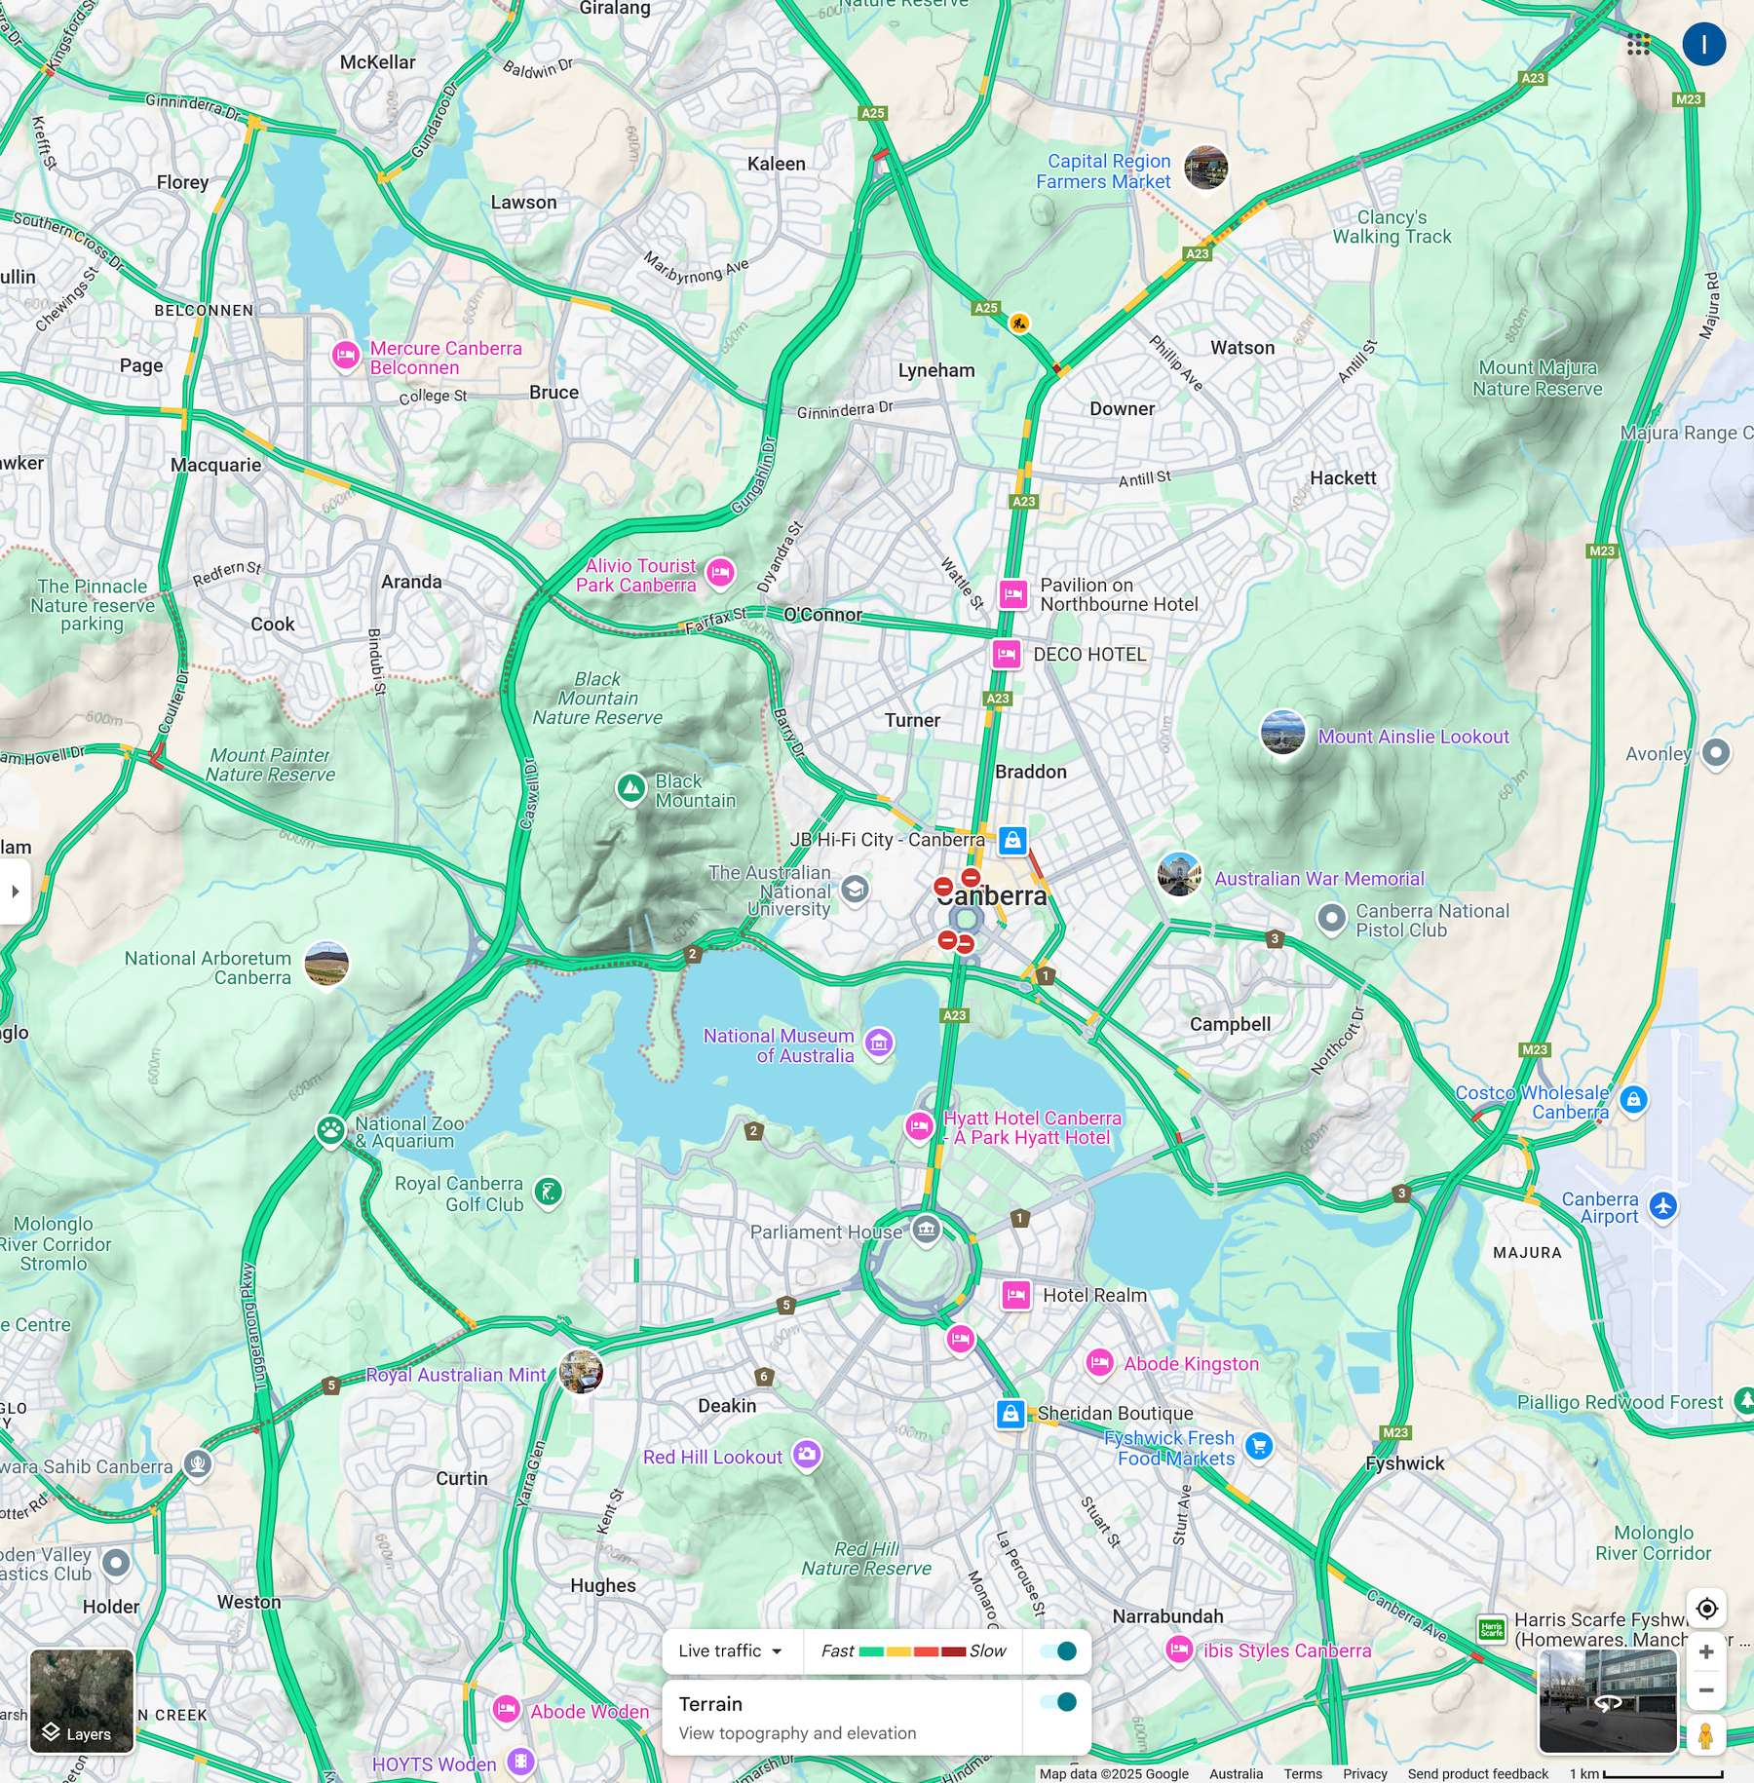Click the Show Your Location button
This screenshot has height=1783, width=1754.
(x=1706, y=1609)
